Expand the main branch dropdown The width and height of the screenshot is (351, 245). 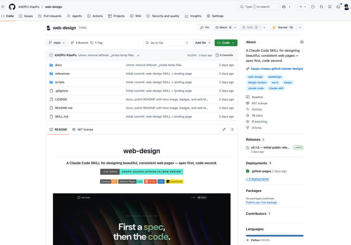[57, 43]
